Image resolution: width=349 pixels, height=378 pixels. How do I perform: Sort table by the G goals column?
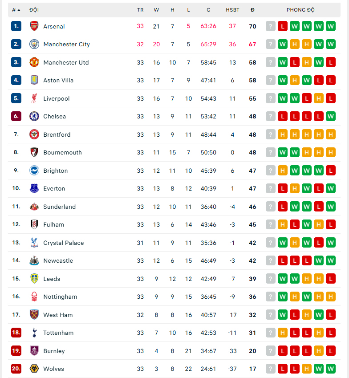[x=208, y=10]
